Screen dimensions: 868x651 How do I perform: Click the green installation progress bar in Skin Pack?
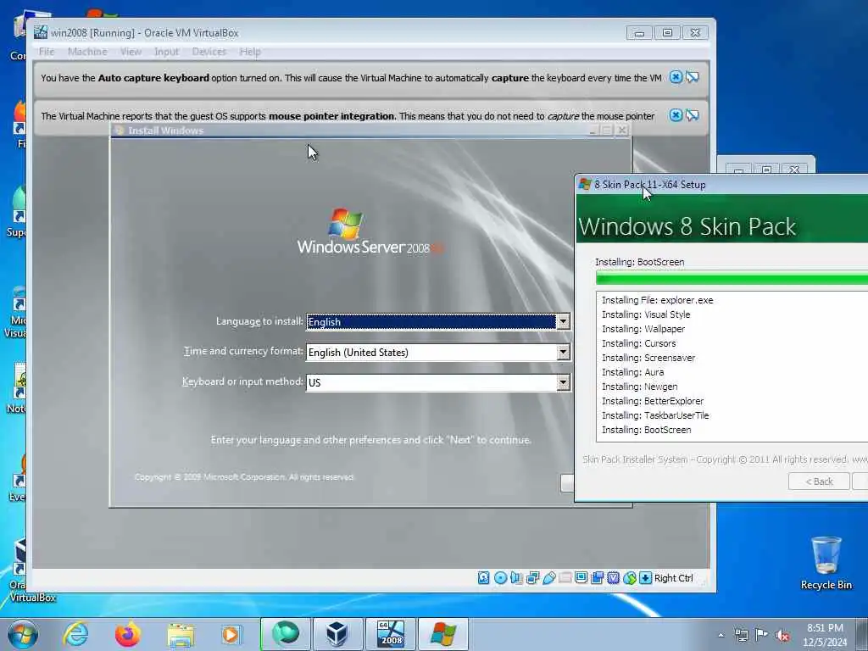[x=732, y=278]
